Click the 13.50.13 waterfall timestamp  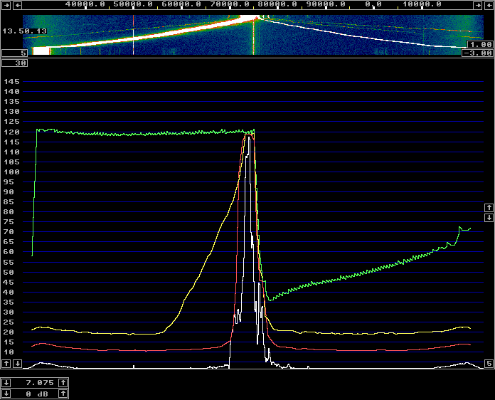pos(25,31)
